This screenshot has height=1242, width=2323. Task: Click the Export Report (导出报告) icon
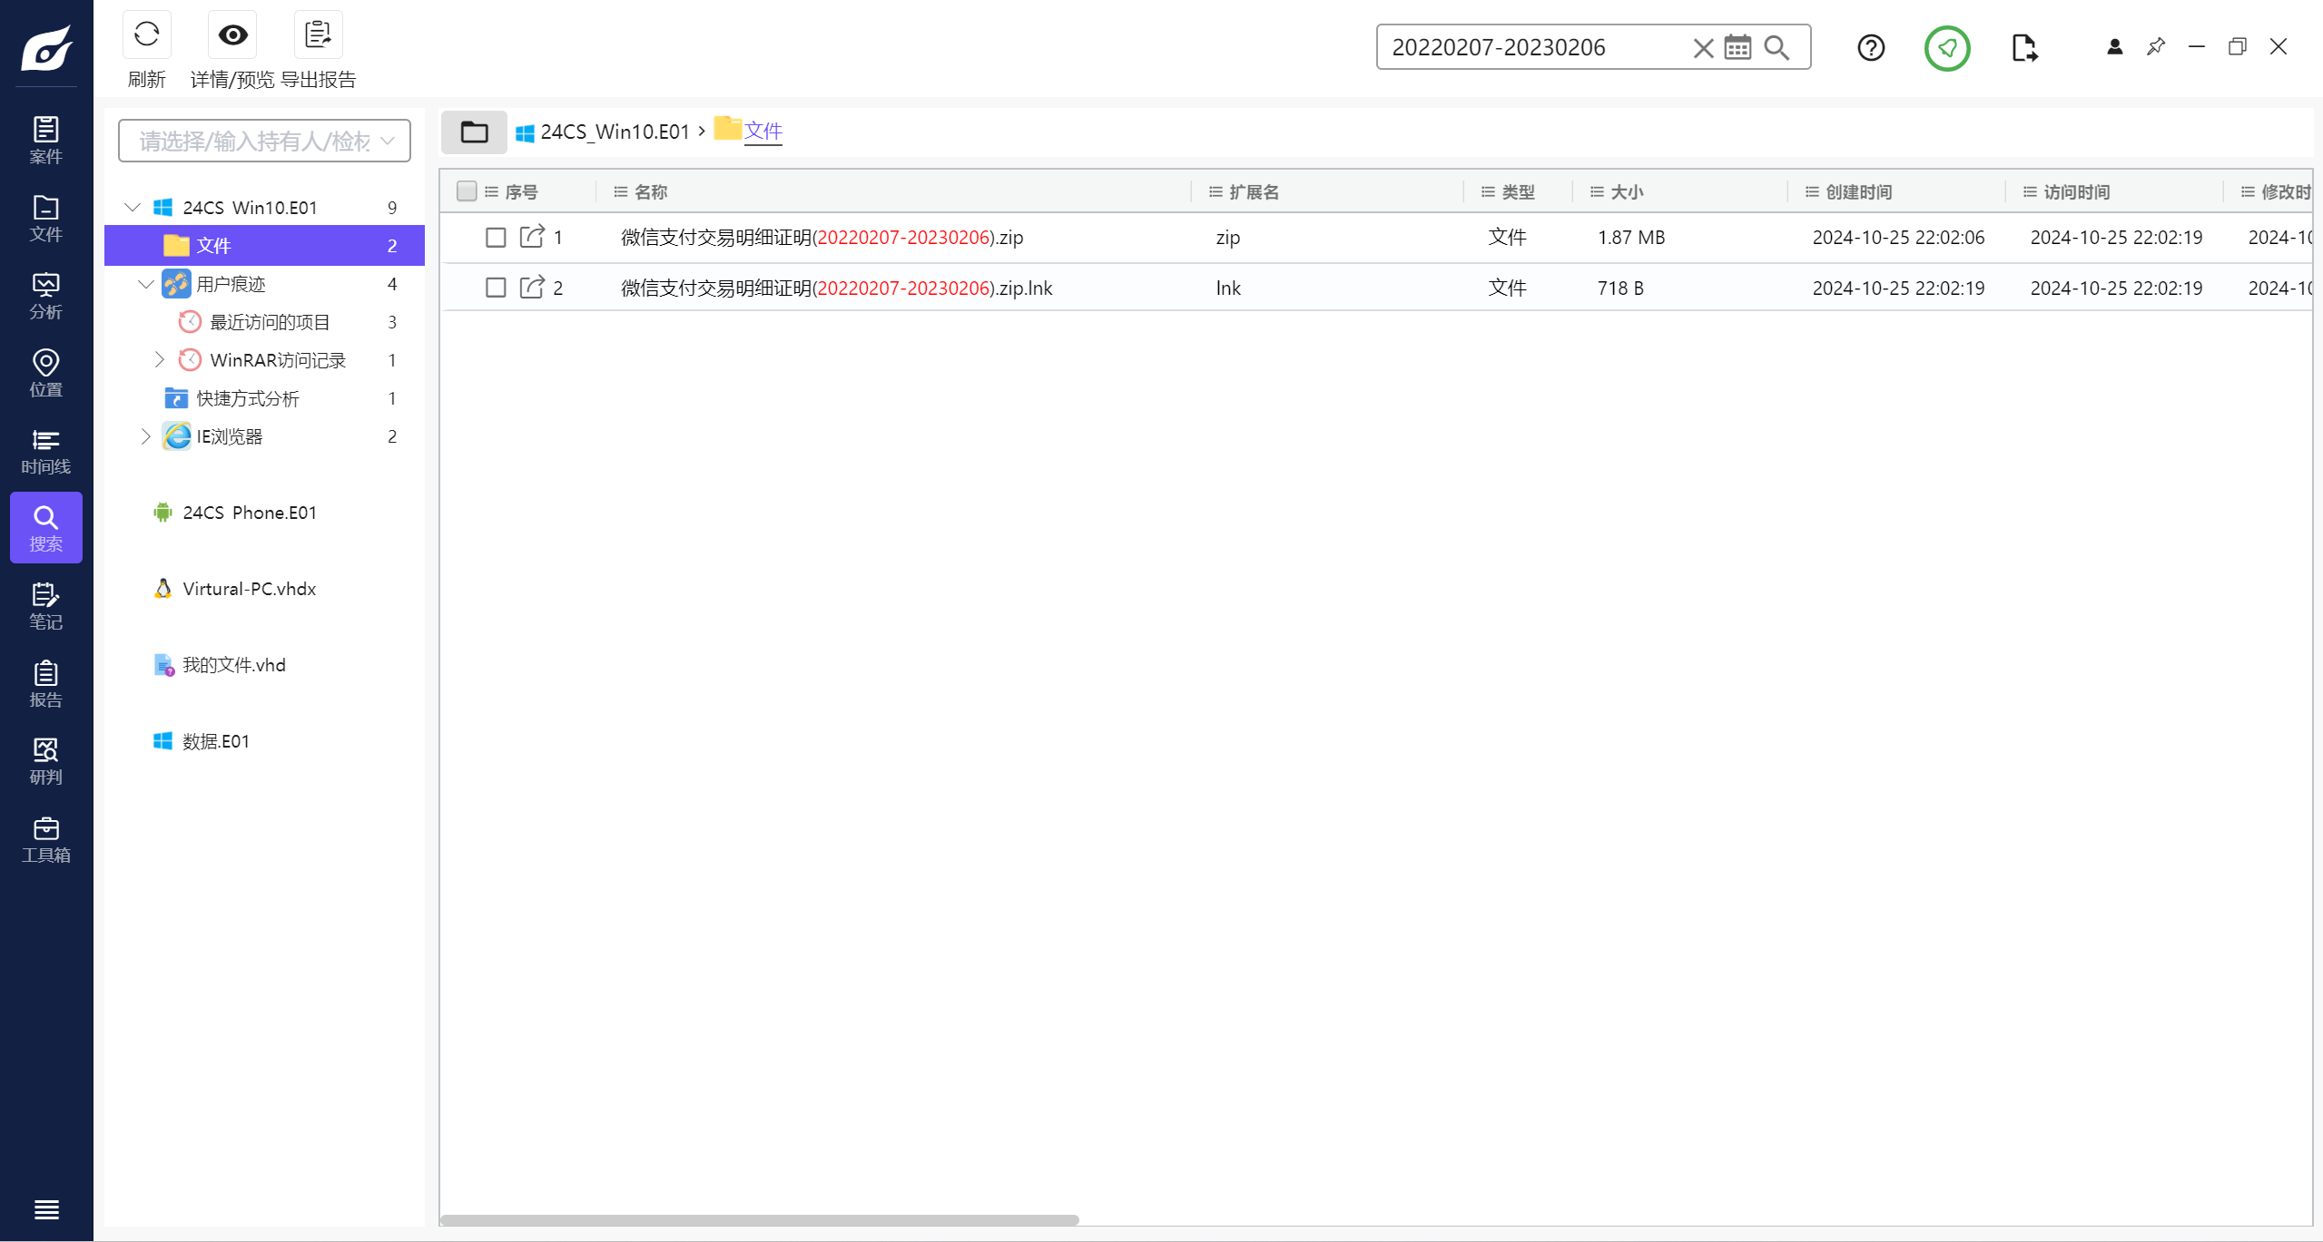pyautogui.click(x=318, y=35)
